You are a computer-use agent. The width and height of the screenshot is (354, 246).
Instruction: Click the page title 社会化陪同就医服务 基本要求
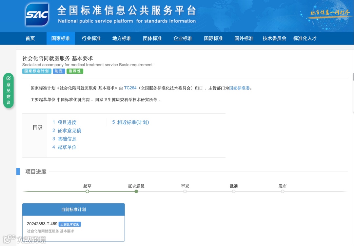coord(58,58)
